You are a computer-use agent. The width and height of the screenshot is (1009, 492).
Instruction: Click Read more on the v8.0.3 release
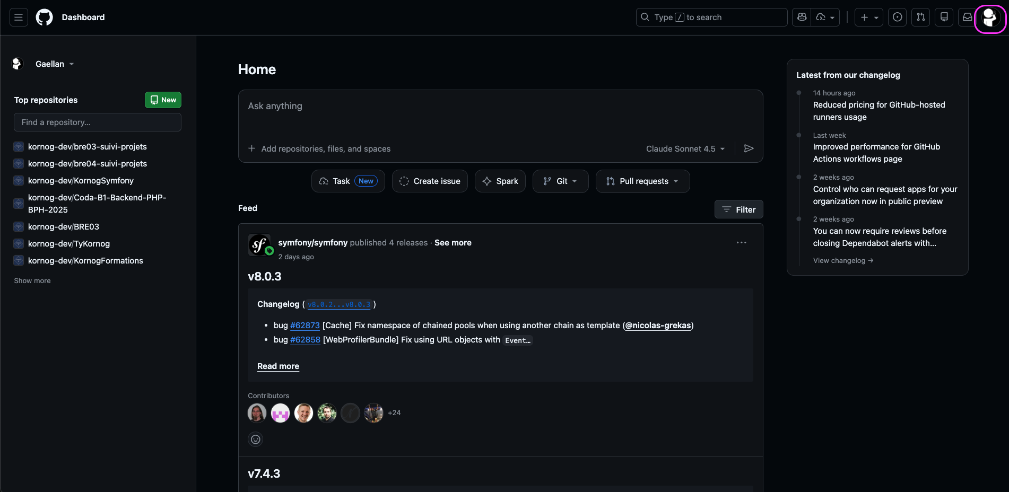[x=278, y=366]
